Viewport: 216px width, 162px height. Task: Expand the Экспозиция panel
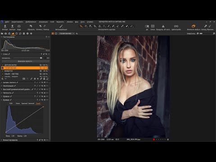click(x=2, y=86)
